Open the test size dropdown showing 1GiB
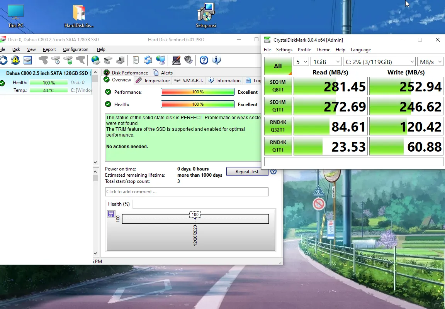This screenshot has height=309, width=445. pyautogui.click(x=326, y=61)
